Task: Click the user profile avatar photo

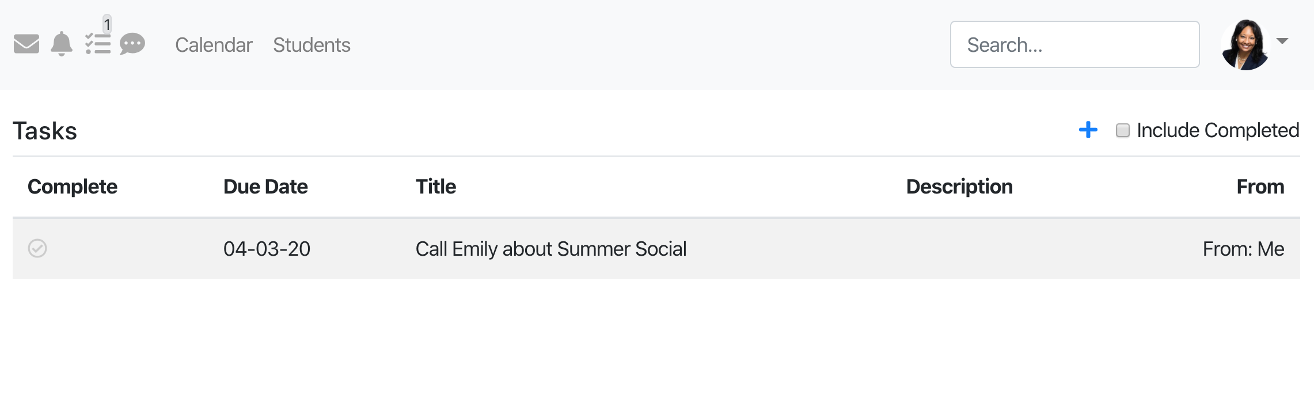Action: [x=1245, y=45]
